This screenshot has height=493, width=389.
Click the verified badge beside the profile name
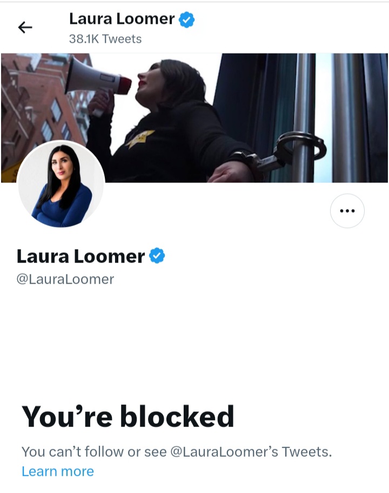coord(157,255)
